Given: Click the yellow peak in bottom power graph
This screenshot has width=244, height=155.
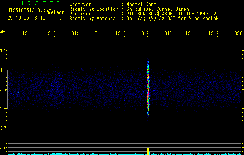Looking at the screenshot, I should [x=148, y=150].
